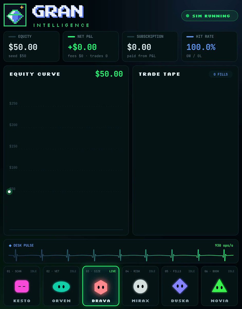The image size is (242, 309).
Task: Click the LIVE status on Brava card
Action: (x=113, y=271)
